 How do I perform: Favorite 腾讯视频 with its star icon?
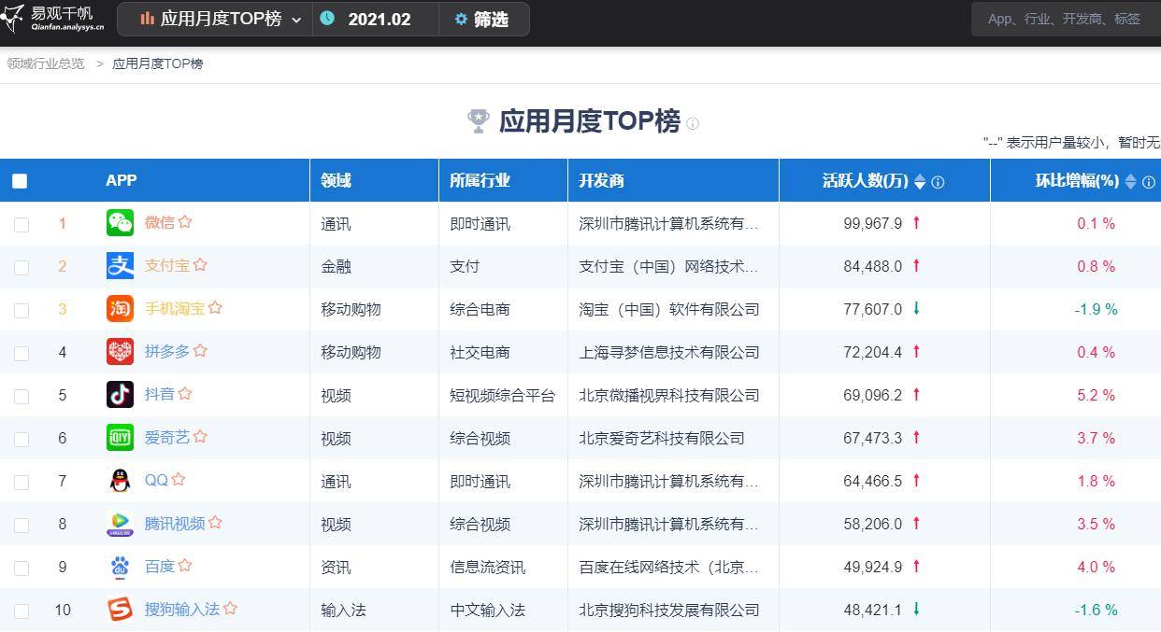[x=215, y=523]
